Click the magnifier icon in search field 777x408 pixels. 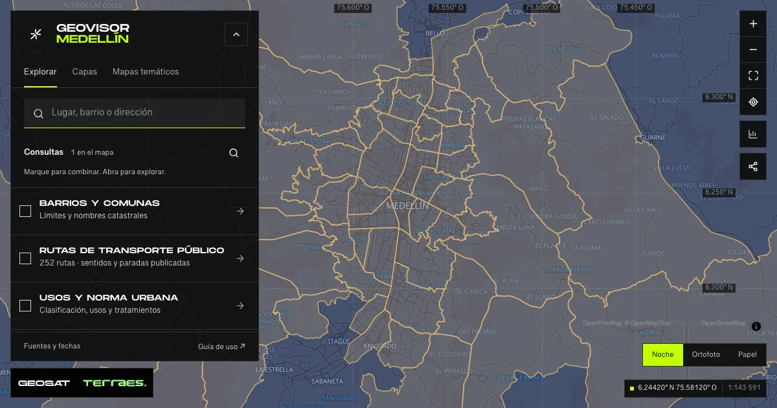pyautogui.click(x=38, y=113)
